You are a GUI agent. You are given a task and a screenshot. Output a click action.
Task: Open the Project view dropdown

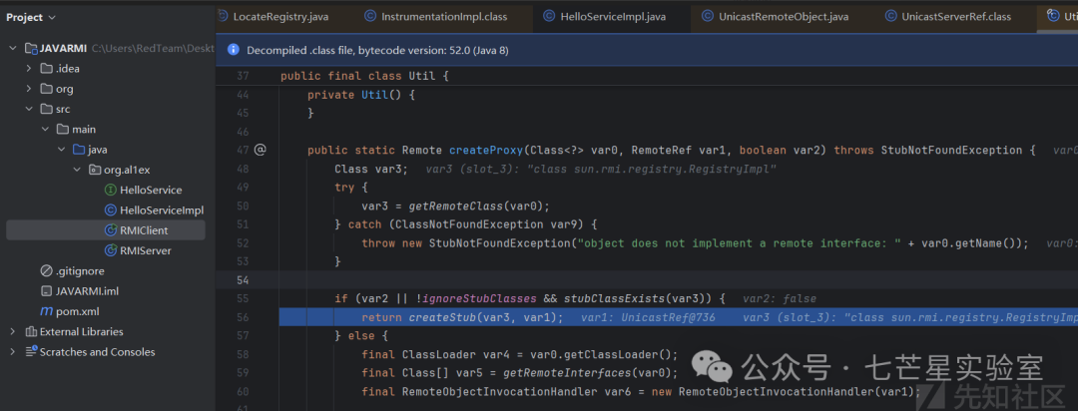(31, 17)
